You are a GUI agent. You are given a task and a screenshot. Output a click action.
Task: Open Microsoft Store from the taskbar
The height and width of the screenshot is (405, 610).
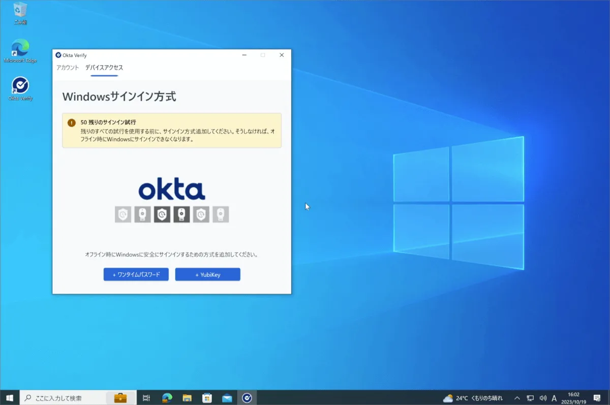tap(207, 398)
